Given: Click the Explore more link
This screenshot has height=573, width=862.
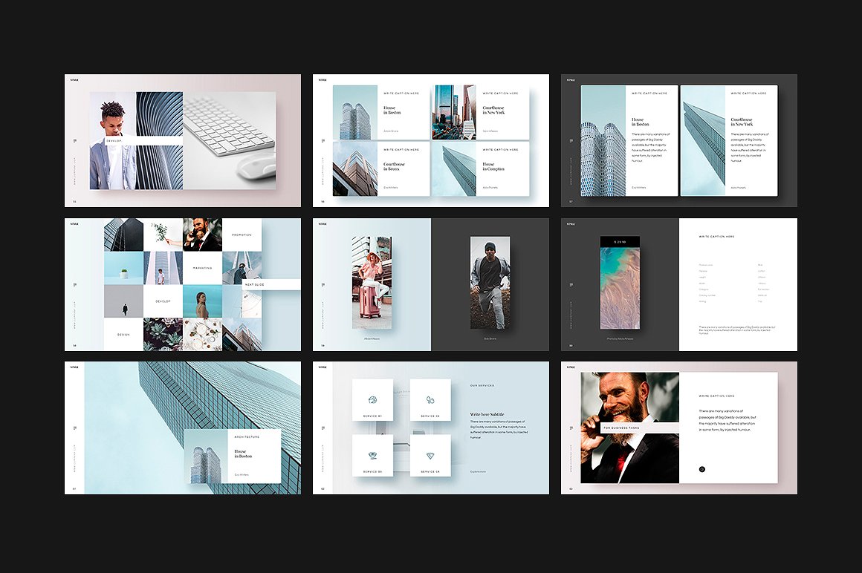Looking at the screenshot, I should [x=478, y=471].
